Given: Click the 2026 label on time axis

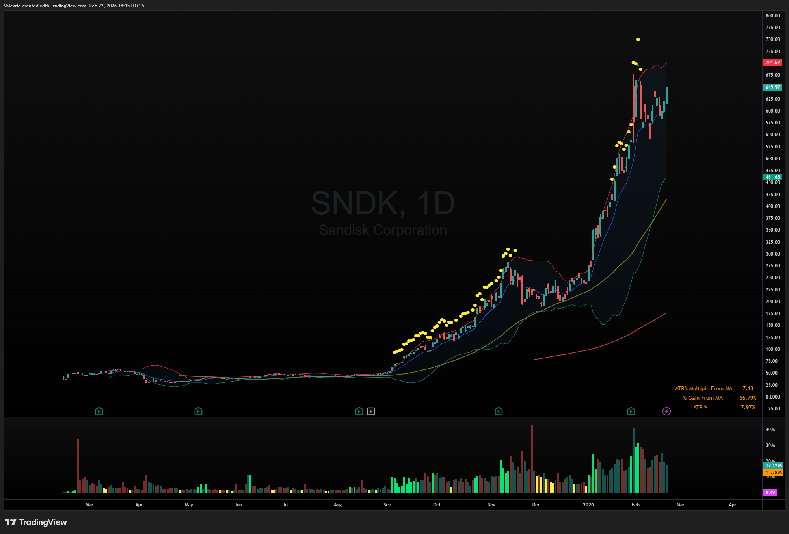Looking at the screenshot, I should [588, 505].
